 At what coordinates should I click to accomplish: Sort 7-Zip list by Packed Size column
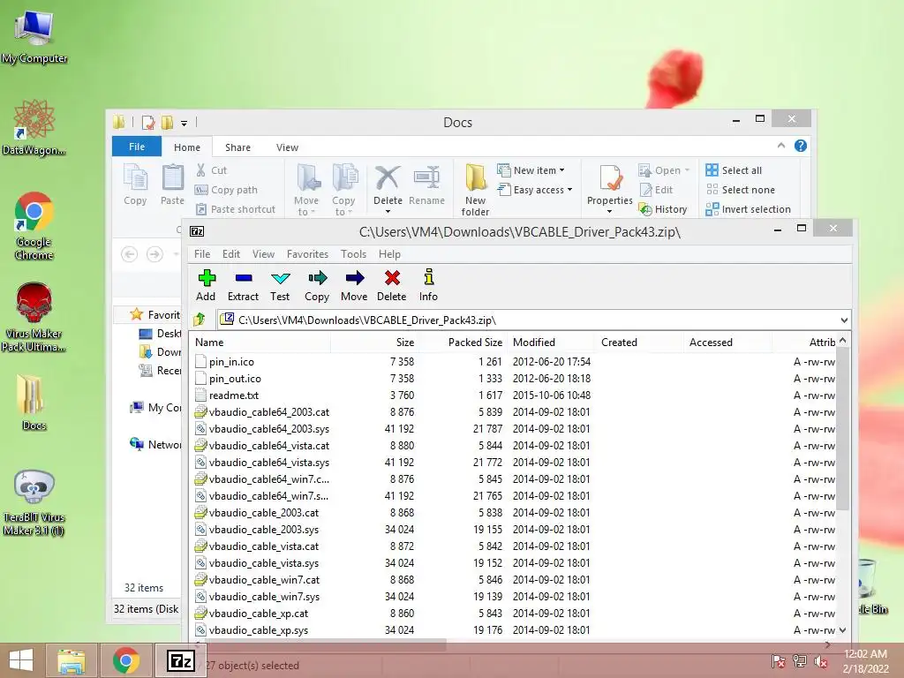(x=463, y=342)
